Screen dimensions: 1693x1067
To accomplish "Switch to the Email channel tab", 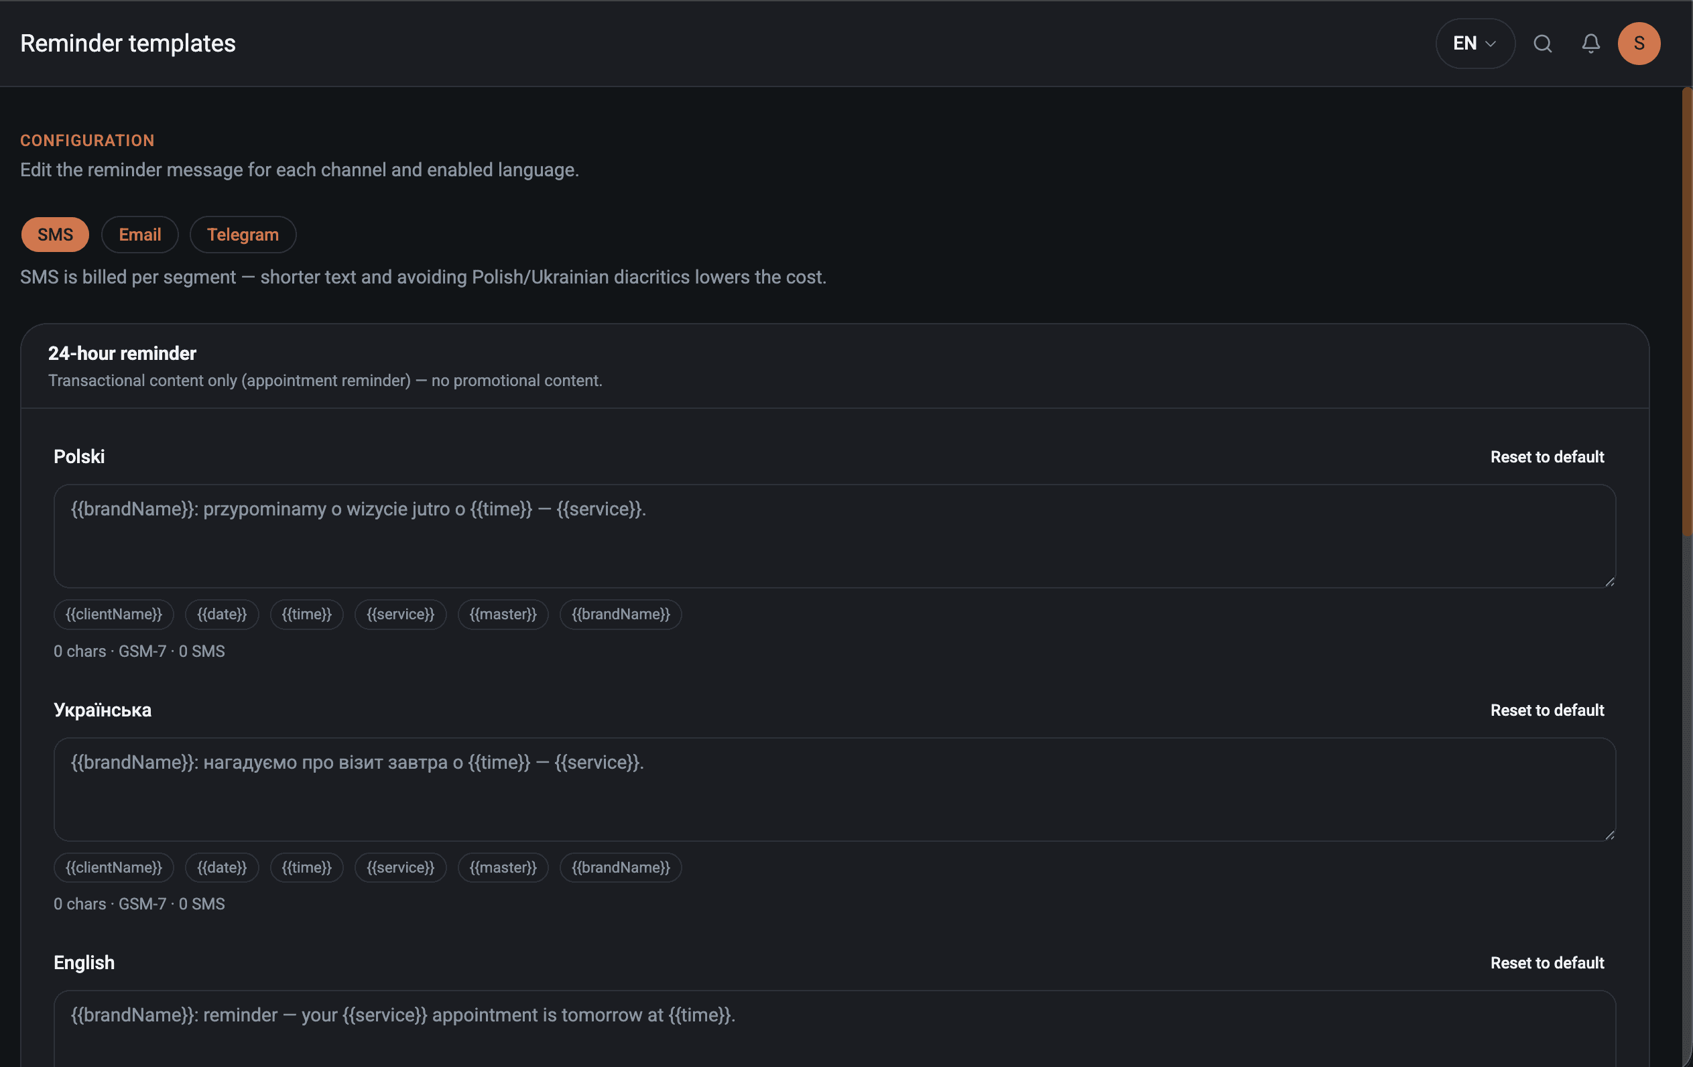I will (x=140, y=235).
